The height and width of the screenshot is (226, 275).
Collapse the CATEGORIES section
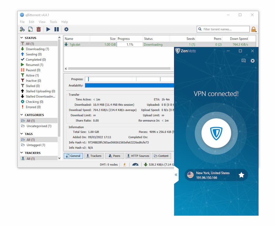22,115
